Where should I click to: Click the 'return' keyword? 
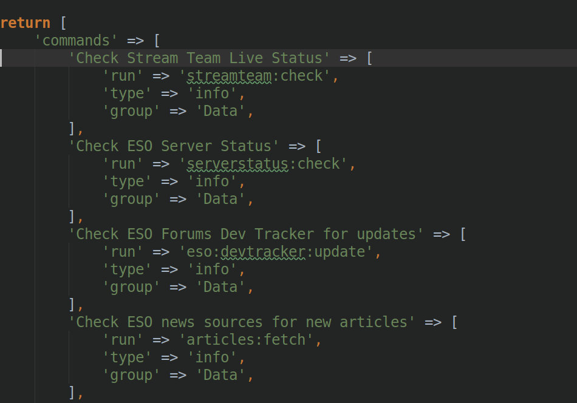coord(25,23)
